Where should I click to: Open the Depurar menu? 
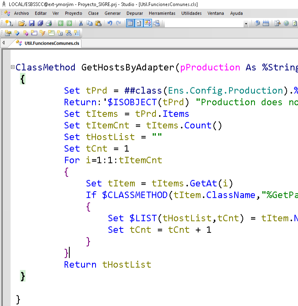[135, 13]
